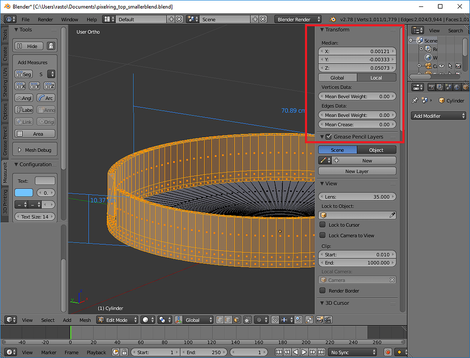
Task: Open the No Sync dropdown
Action: [x=353, y=352]
